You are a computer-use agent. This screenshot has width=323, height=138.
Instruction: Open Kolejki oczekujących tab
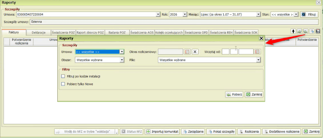point(169,33)
